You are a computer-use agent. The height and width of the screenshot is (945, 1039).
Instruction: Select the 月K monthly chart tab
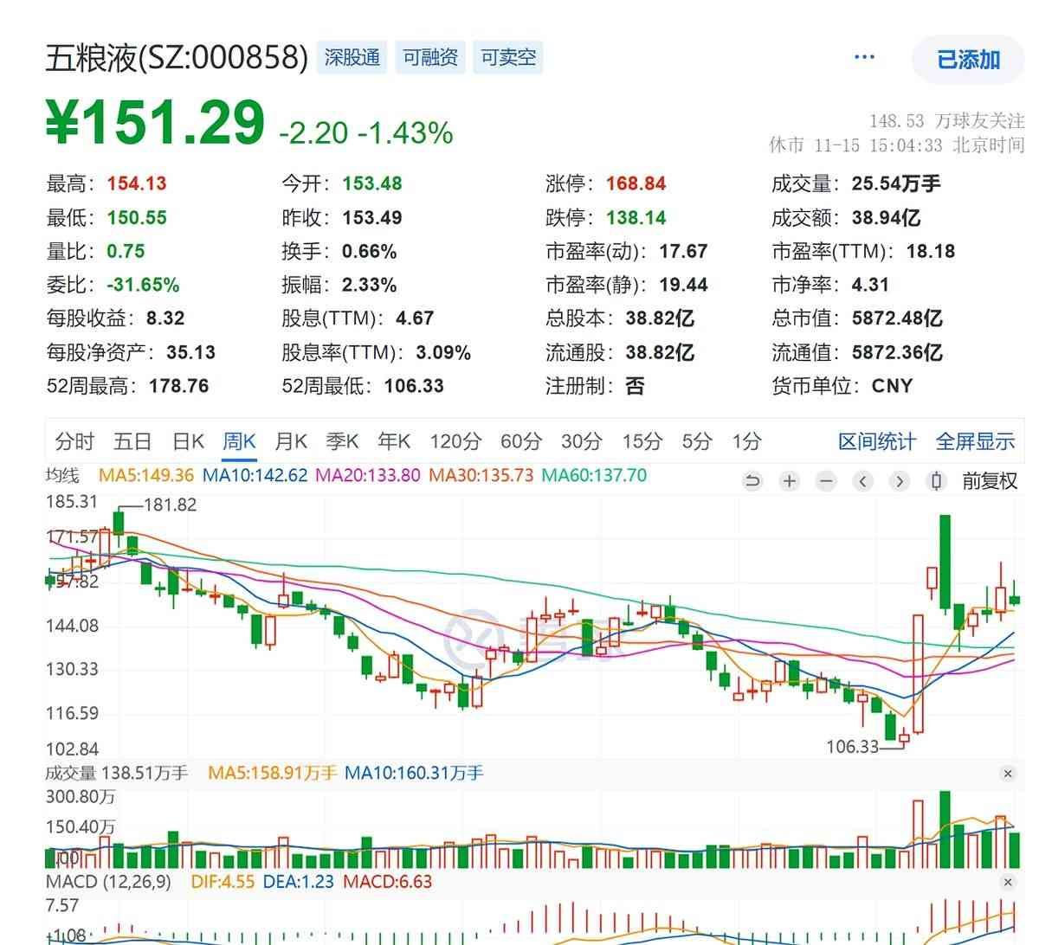(291, 441)
